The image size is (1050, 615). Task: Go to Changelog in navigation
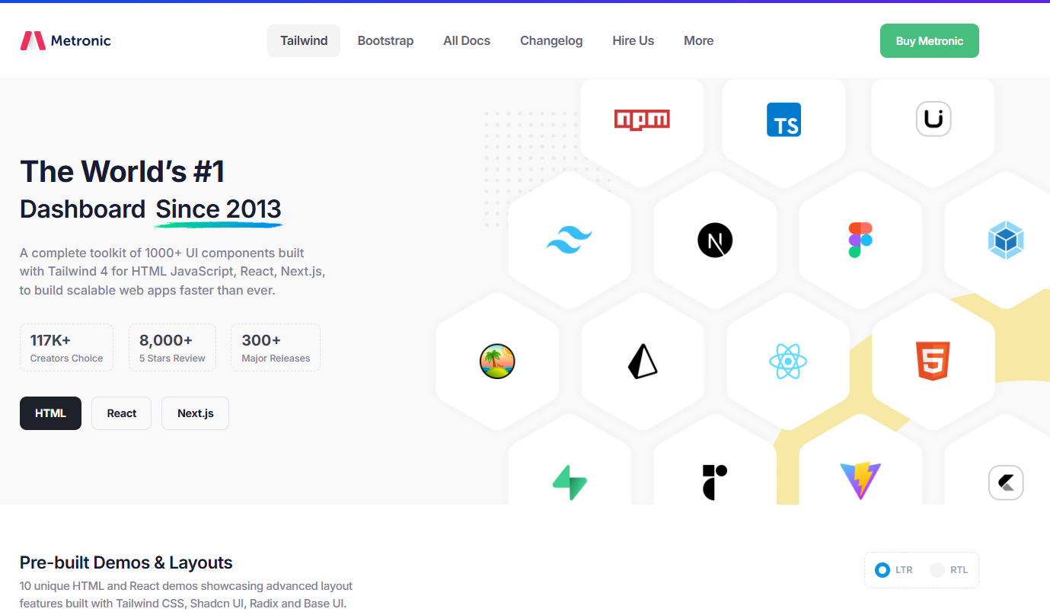point(551,41)
